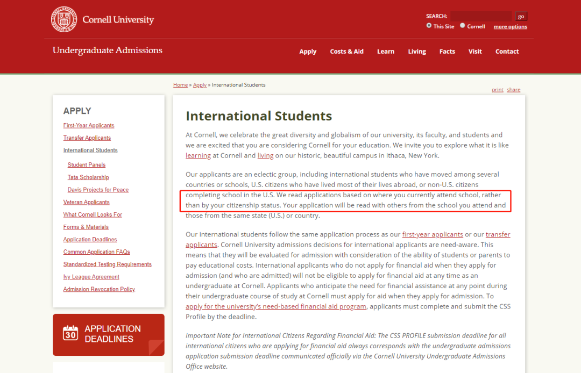This screenshot has height=373, width=581.
Task: Click the Cornell University seal logo
Action: pos(63,19)
